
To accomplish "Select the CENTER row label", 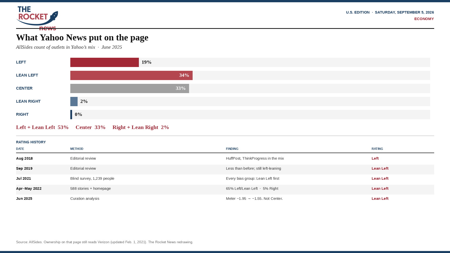I will coord(24,88).
